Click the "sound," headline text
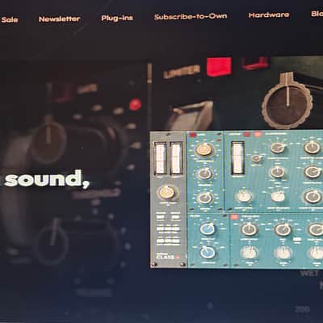This screenshot has height=323, width=323. tap(47, 178)
